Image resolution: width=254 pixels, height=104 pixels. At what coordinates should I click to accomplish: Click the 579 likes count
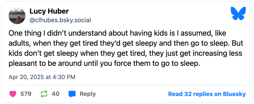click(26, 94)
